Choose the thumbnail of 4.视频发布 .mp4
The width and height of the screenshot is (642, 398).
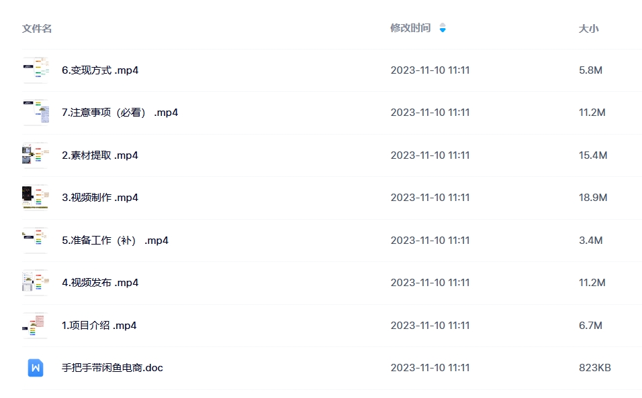tap(36, 282)
